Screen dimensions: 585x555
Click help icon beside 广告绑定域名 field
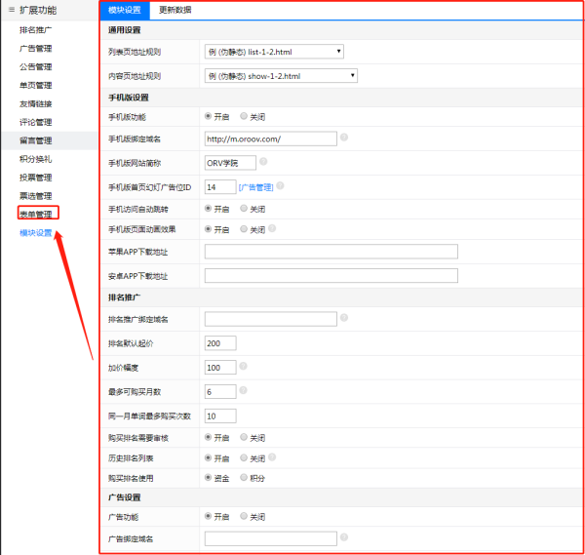click(344, 537)
